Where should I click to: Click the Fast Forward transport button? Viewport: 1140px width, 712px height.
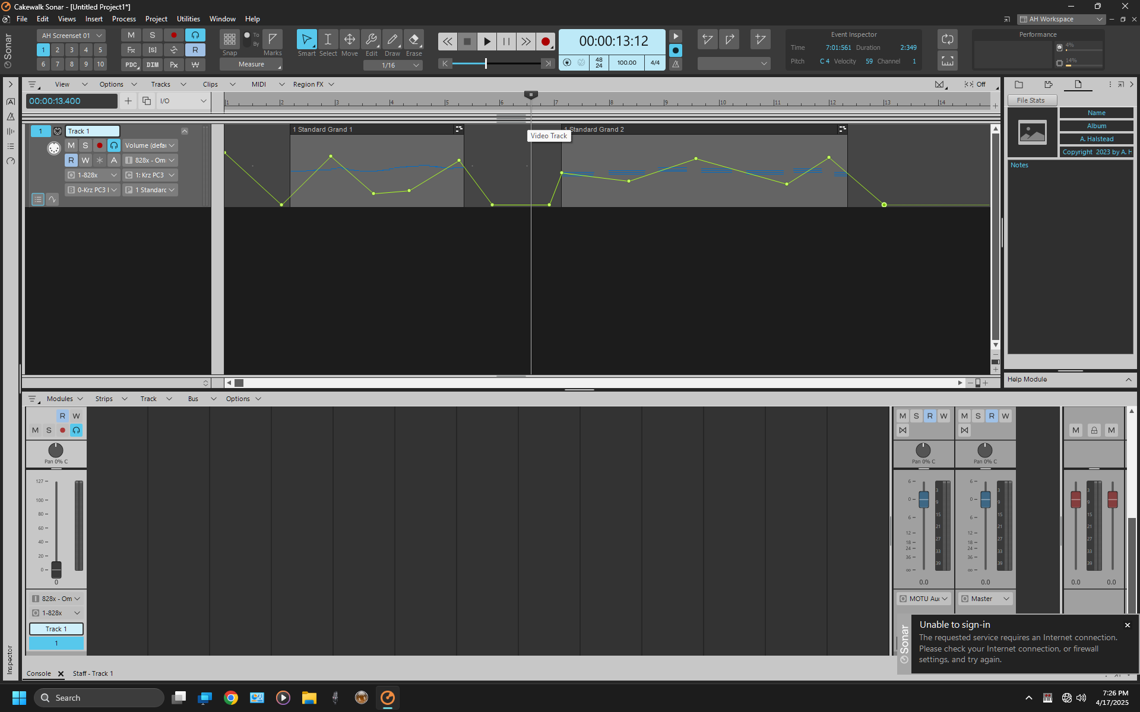(x=526, y=42)
